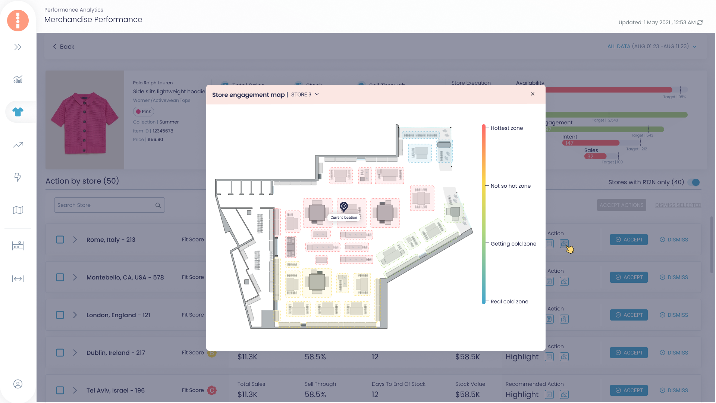This screenshot has height=403, width=716.
Task: Open the trending line sidebar icon
Action: [x=18, y=145]
